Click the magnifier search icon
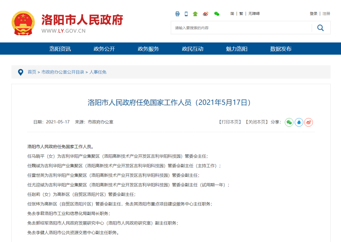This screenshot has height=242, width=341. tap(320, 28)
